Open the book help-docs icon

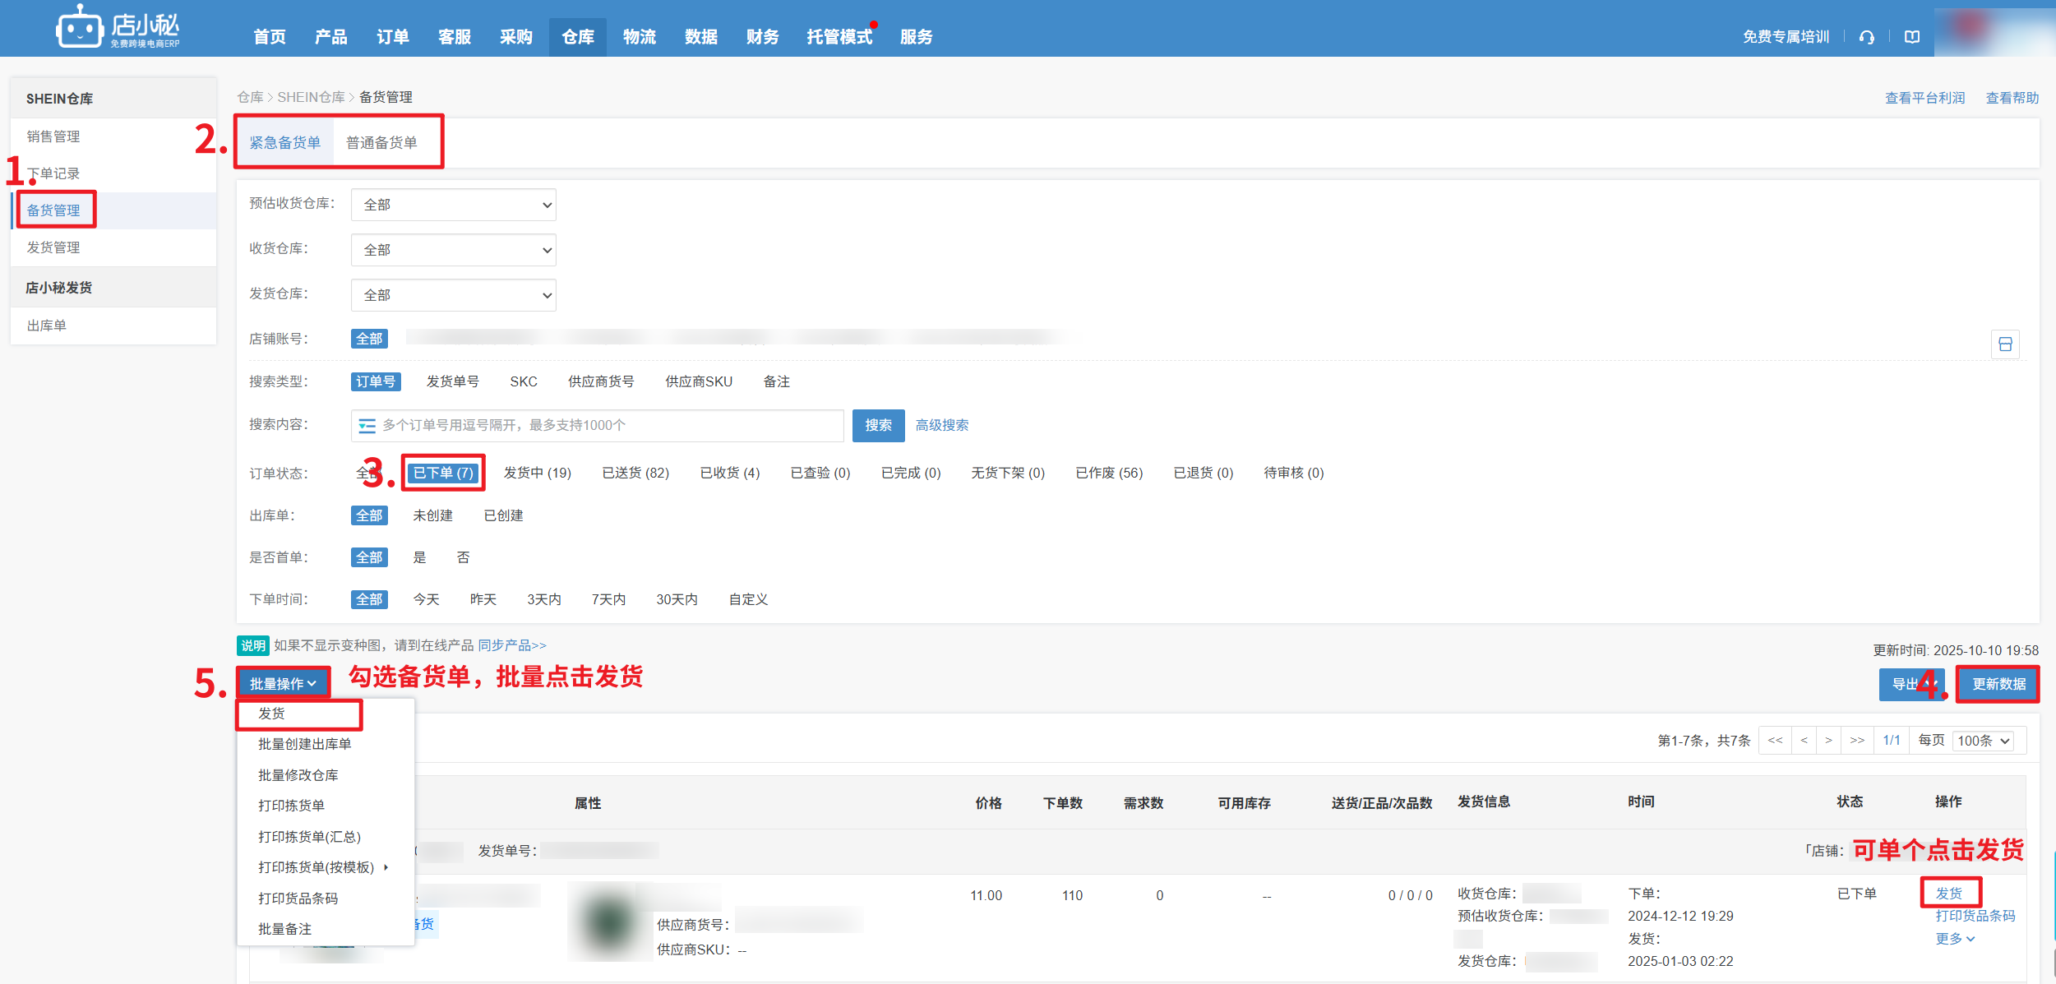[x=1912, y=37]
